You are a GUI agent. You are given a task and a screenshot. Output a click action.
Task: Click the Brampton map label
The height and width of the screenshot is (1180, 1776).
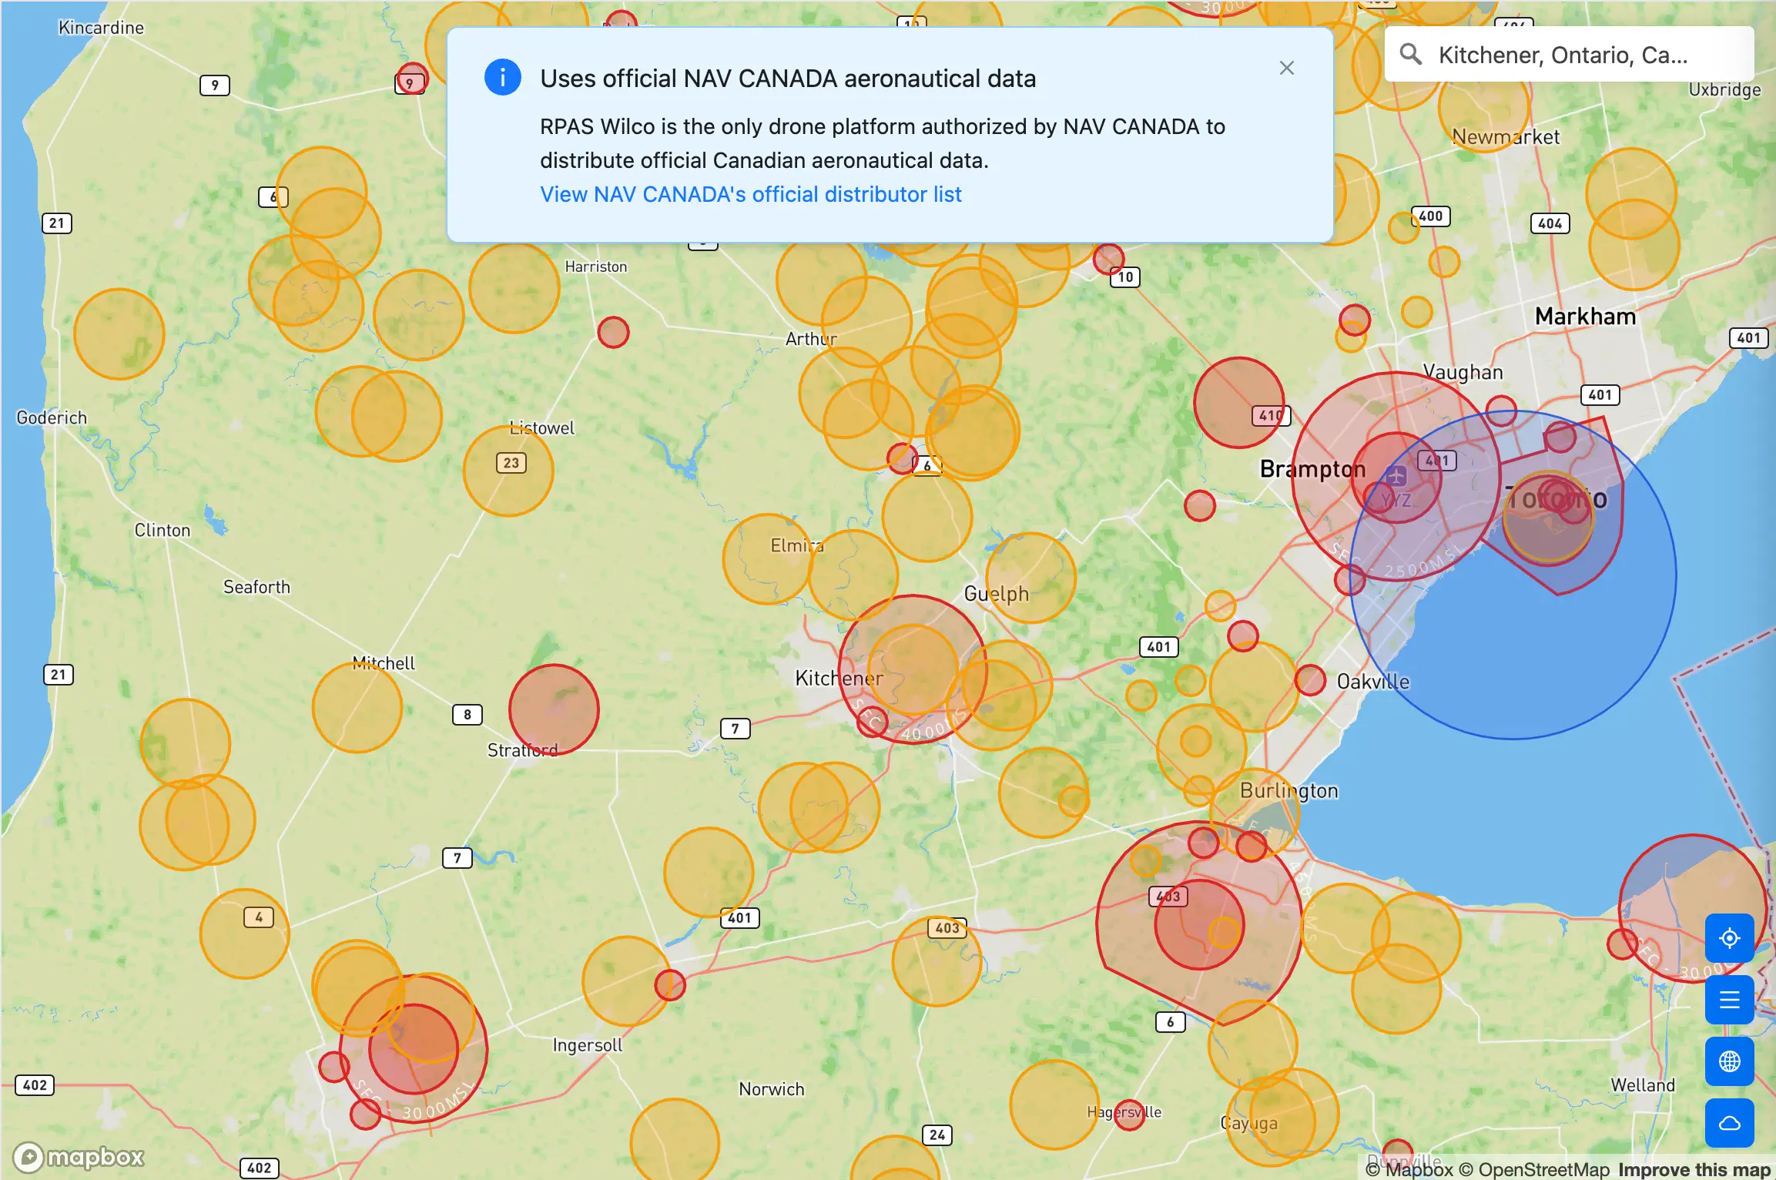coord(1312,468)
